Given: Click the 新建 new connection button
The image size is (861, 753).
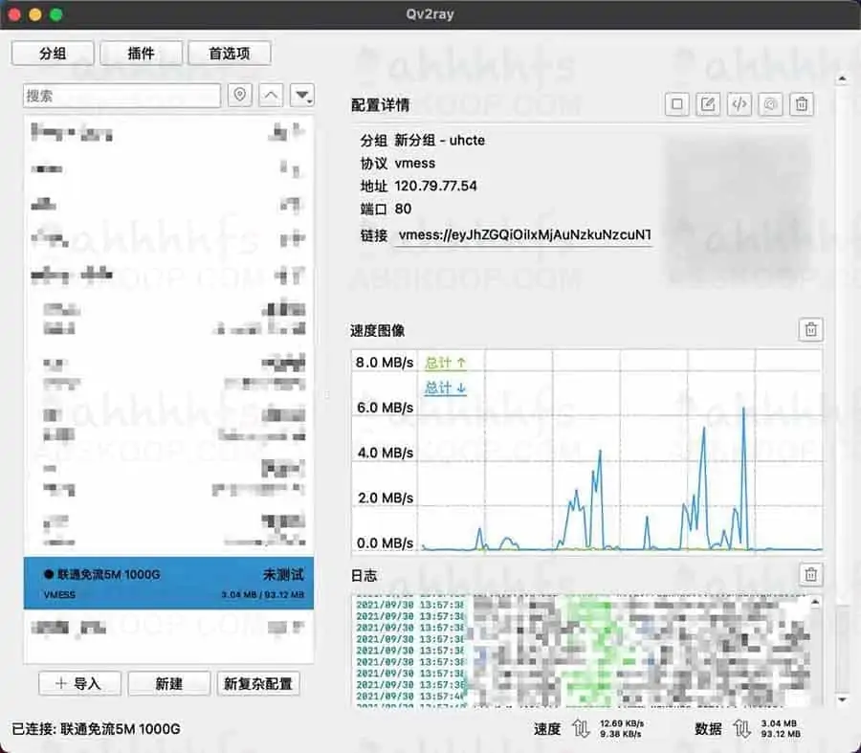Looking at the screenshot, I should click(169, 683).
